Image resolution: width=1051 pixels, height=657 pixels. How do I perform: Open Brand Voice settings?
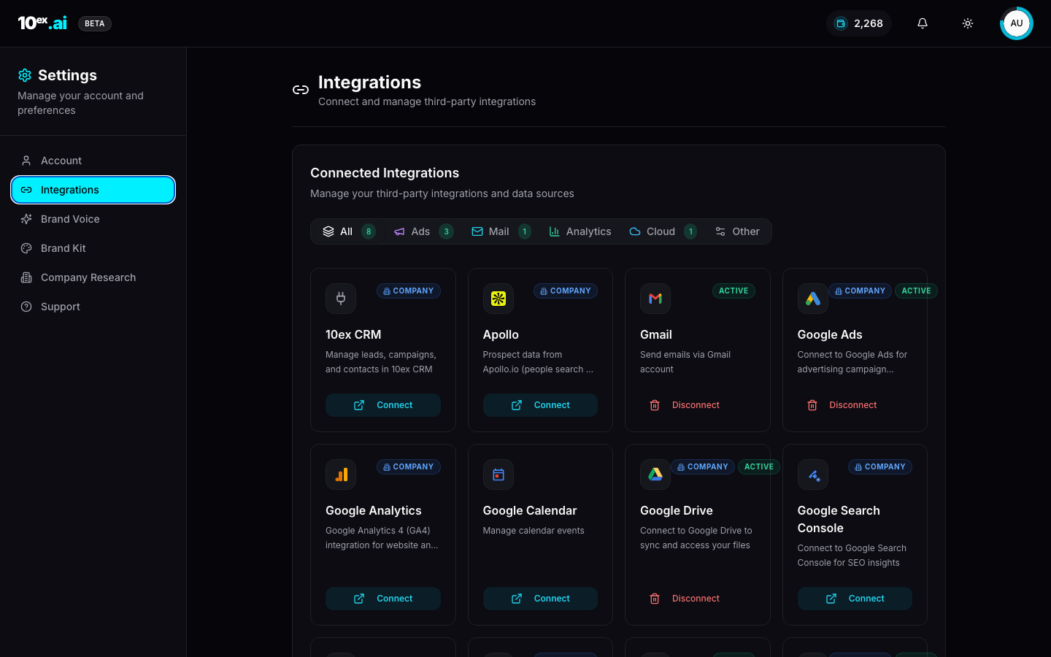click(93, 219)
